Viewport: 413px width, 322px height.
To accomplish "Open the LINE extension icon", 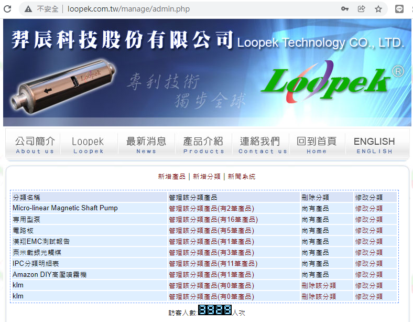I will 399,9.
